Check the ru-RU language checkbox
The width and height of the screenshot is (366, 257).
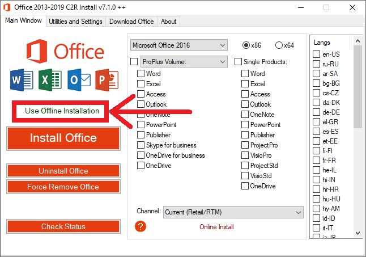[x=316, y=64]
